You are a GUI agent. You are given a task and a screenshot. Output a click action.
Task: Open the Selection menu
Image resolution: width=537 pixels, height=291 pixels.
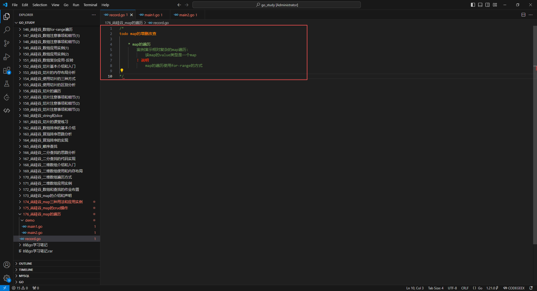[x=40, y=5]
